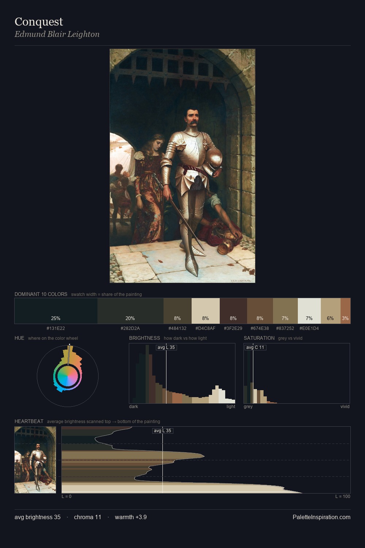The height and width of the screenshot is (548, 365).
Task: Open the main Conquest painting image
Action: [x=182, y=166]
